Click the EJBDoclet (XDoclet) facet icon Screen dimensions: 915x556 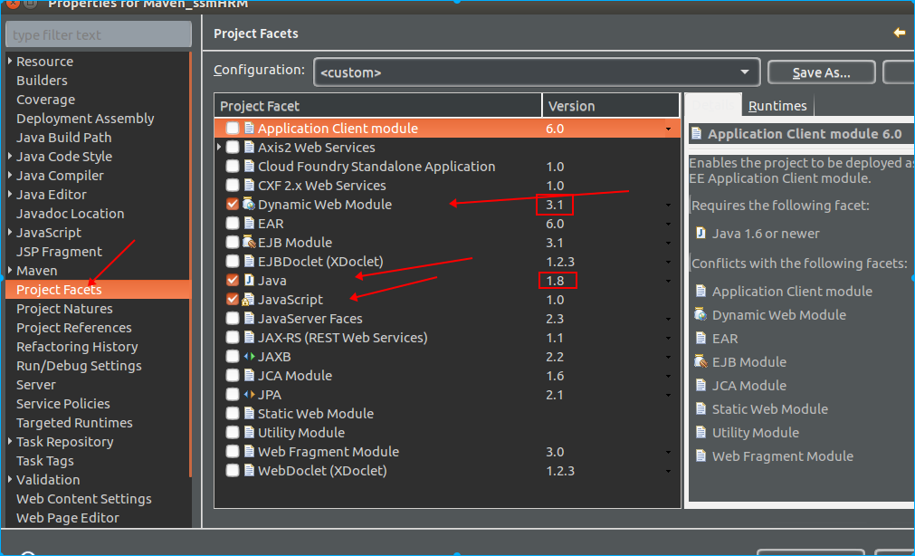click(249, 261)
